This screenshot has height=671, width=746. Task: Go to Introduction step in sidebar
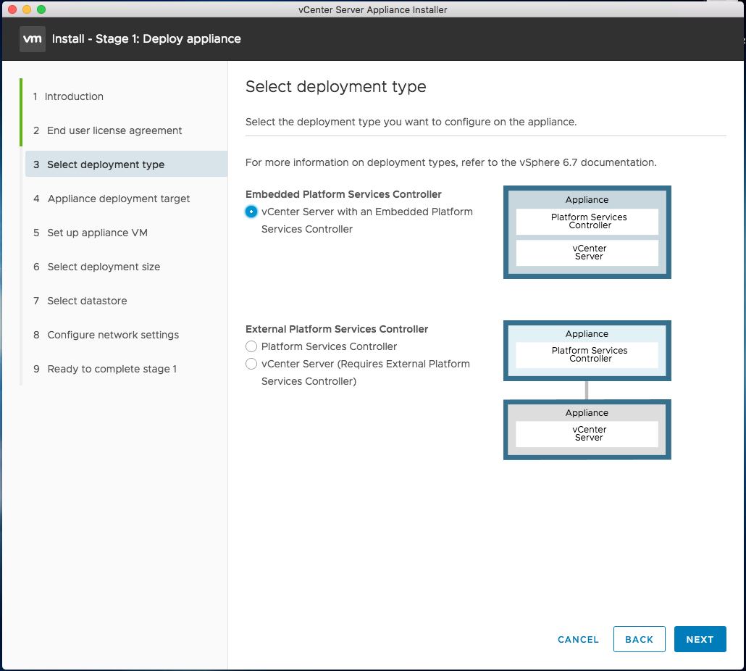(74, 96)
